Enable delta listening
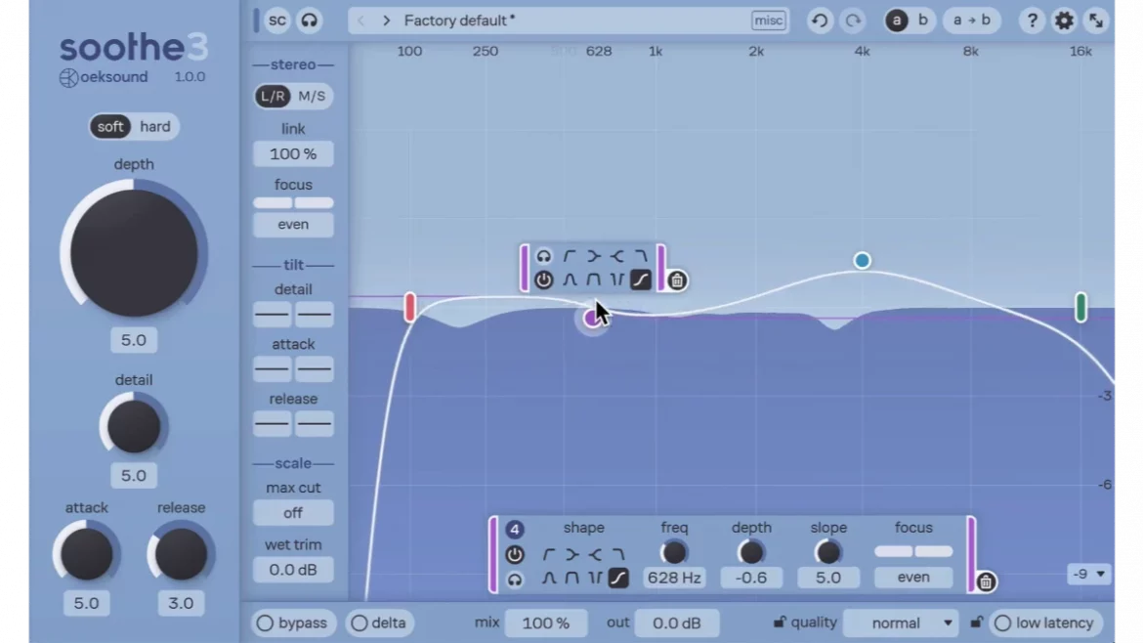 pyautogui.click(x=378, y=623)
